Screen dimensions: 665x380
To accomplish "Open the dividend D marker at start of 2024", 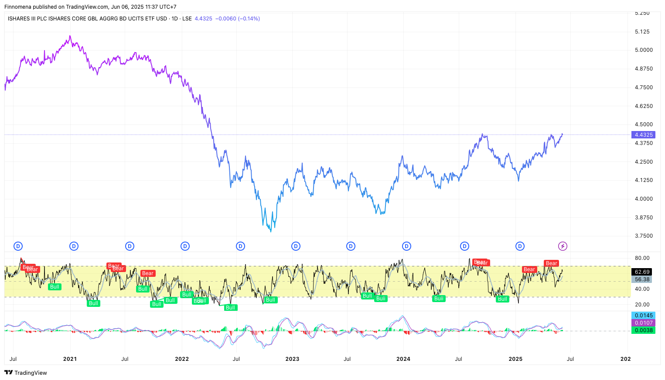I will pos(406,246).
